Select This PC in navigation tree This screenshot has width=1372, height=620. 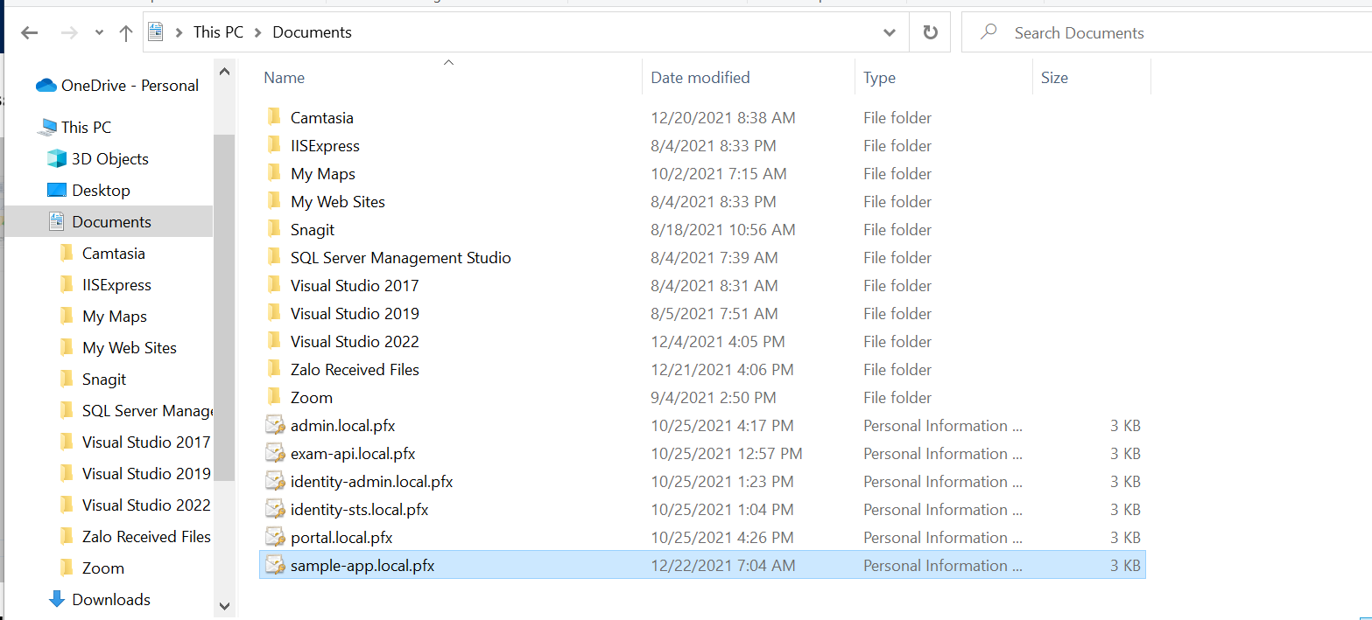[86, 128]
